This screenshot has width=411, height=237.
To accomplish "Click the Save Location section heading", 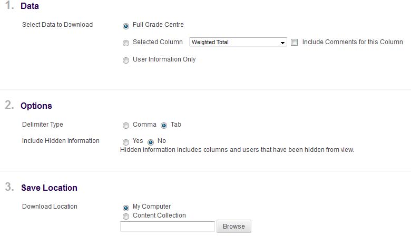I will [49, 188].
